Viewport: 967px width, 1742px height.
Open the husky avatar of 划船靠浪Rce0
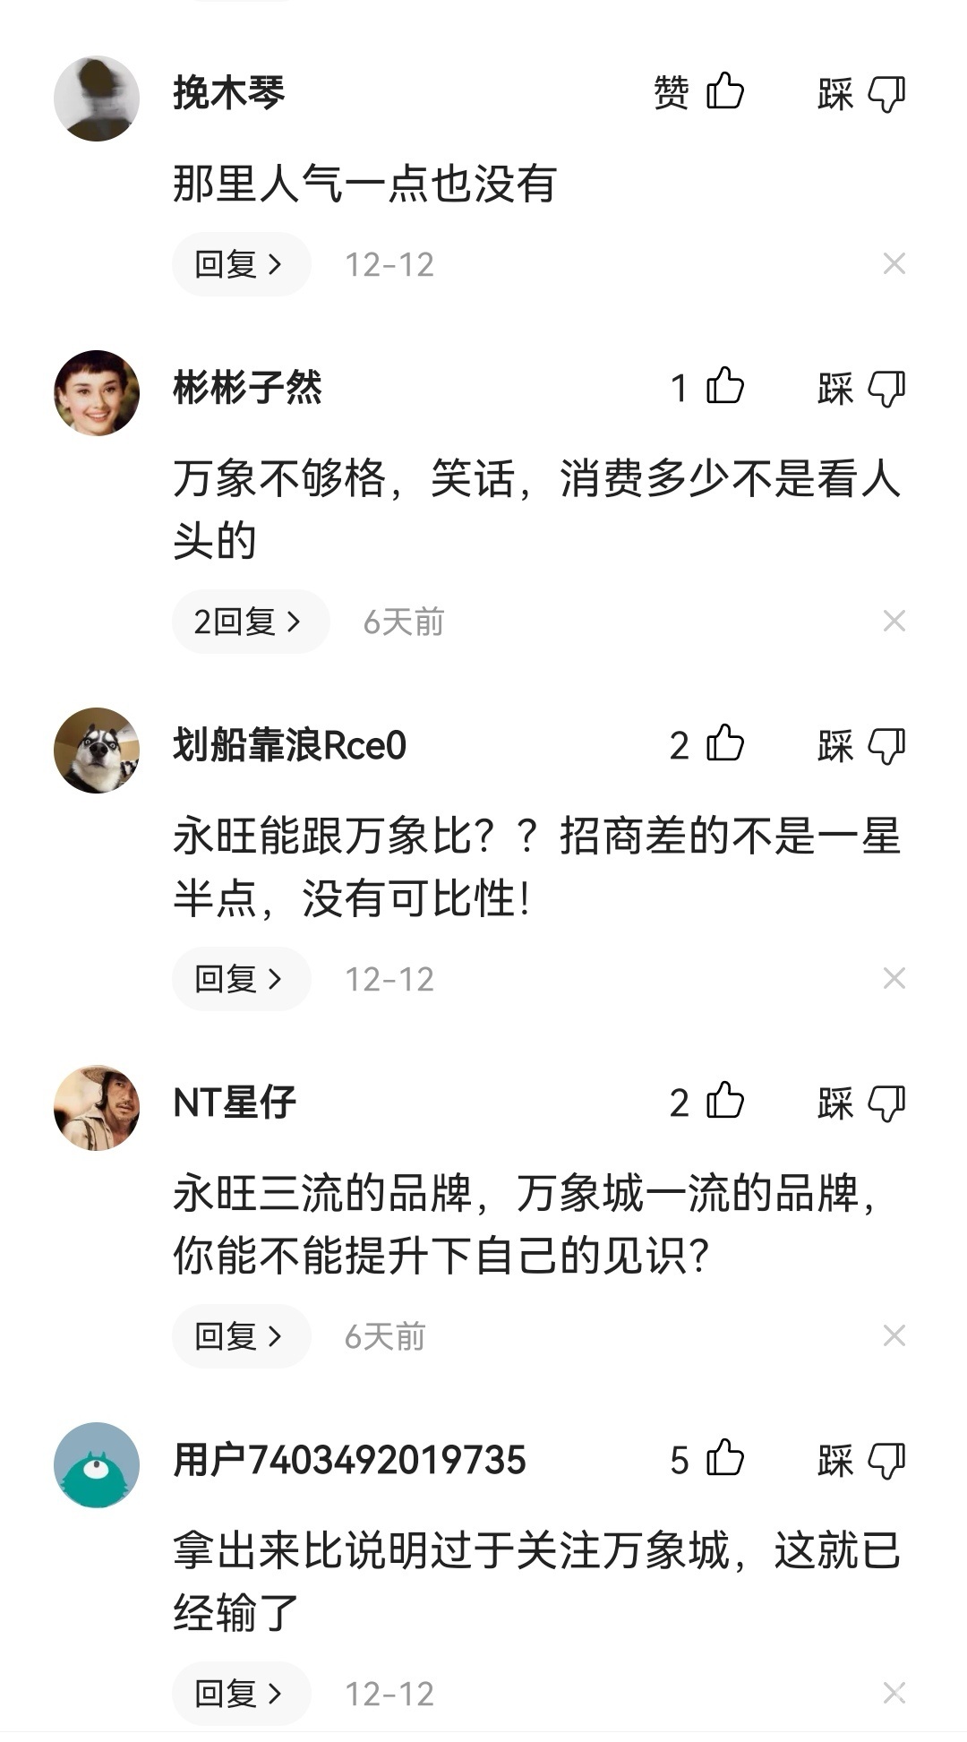(x=97, y=751)
